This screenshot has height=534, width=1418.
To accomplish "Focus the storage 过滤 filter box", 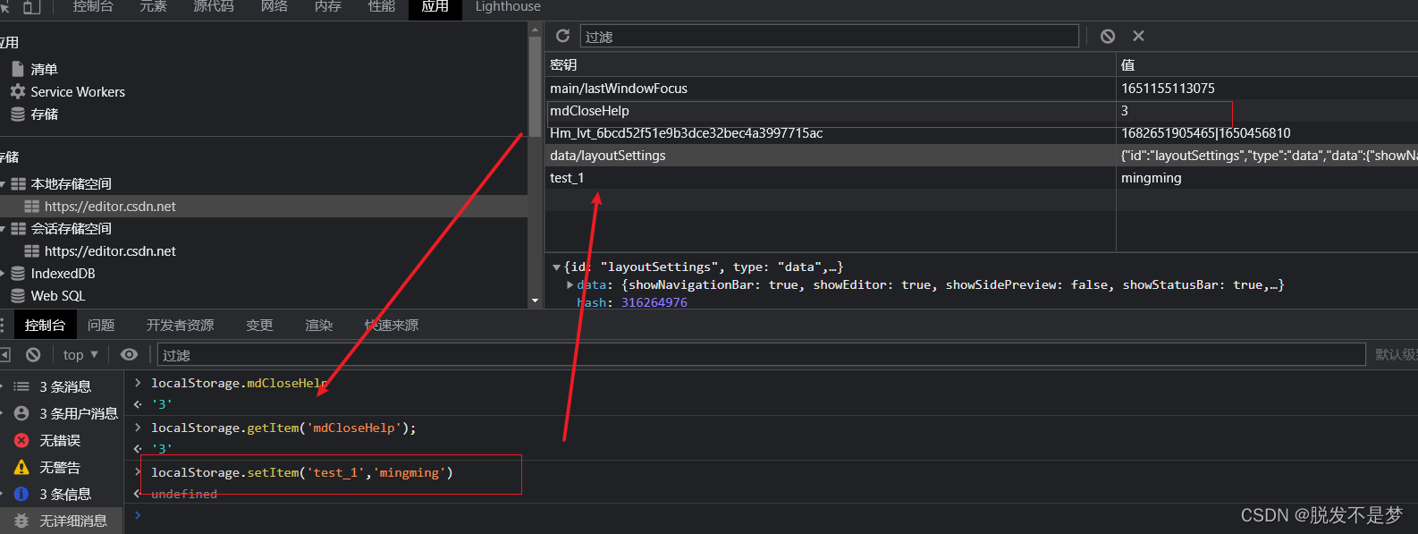I will (830, 36).
